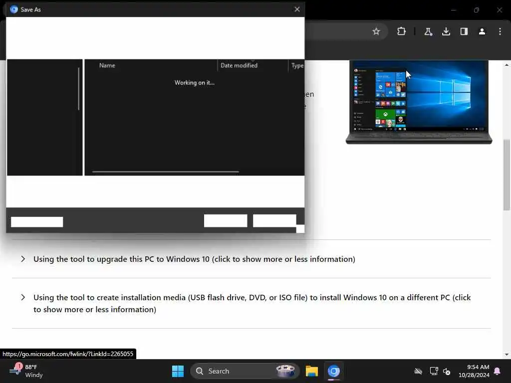Open the Chrome profile icon
The height and width of the screenshot is (383, 511).
pos(482,31)
